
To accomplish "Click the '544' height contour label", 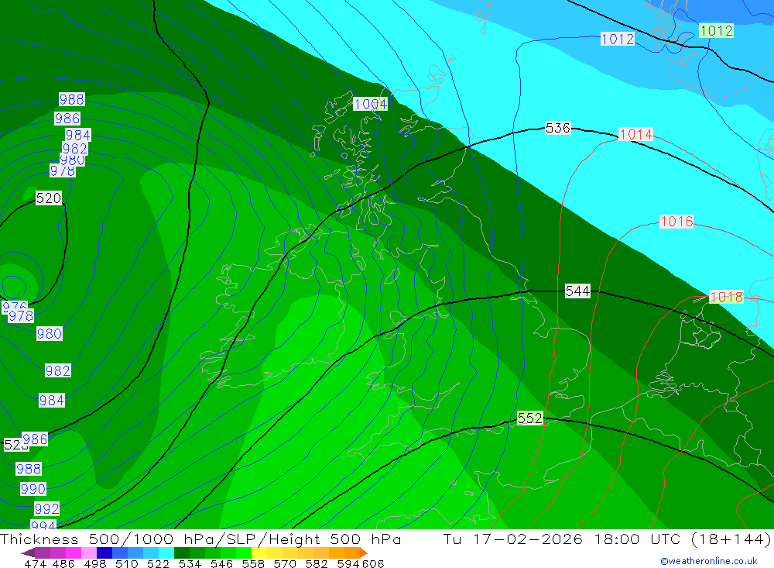I will (x=577, y=291).
